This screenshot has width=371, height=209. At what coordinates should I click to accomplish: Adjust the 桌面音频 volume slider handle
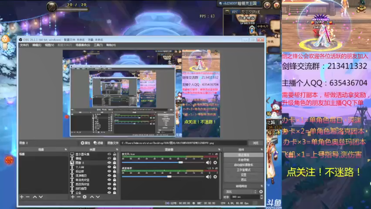(169, 177)
